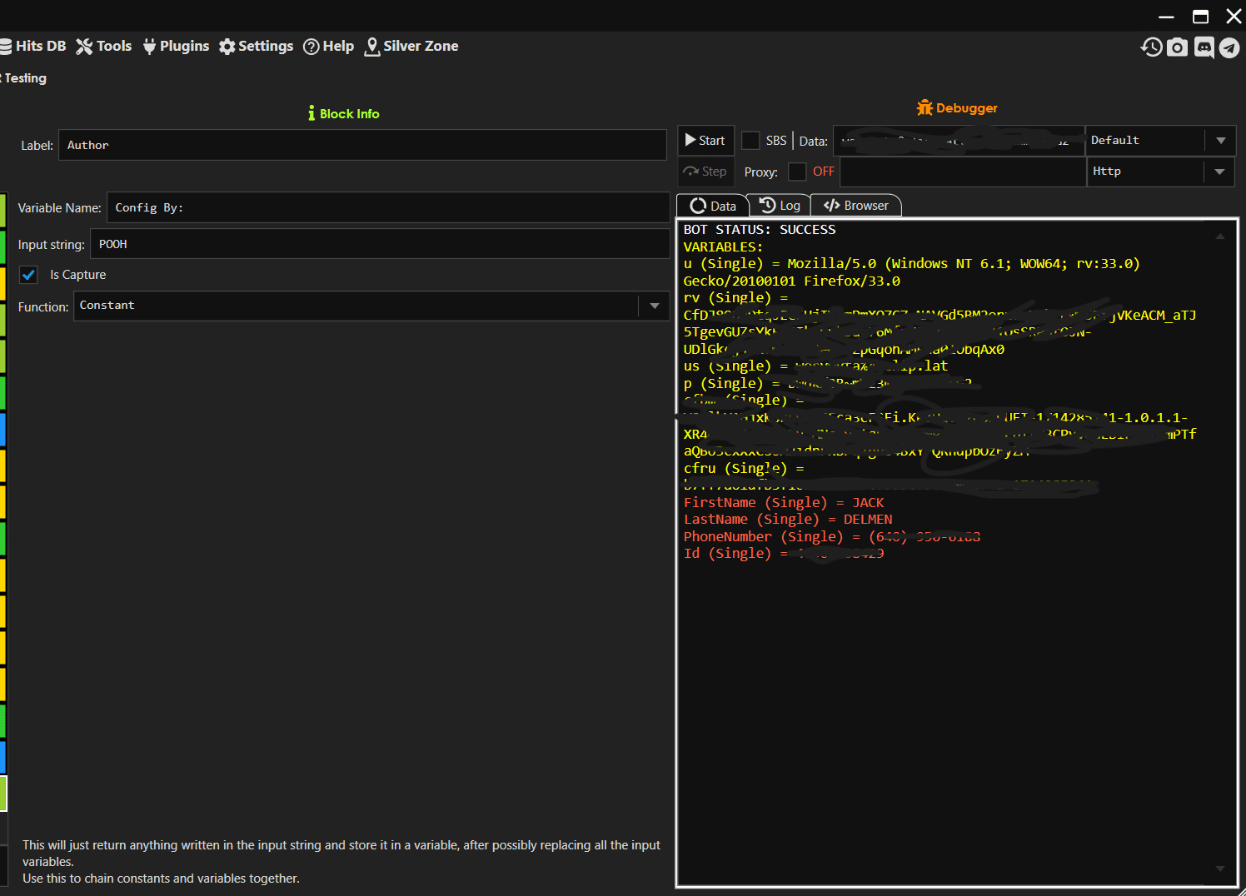Switch to the Browser tab
Image resolution: width=1246 pixels, height=896 pixels.
(856, 206)
